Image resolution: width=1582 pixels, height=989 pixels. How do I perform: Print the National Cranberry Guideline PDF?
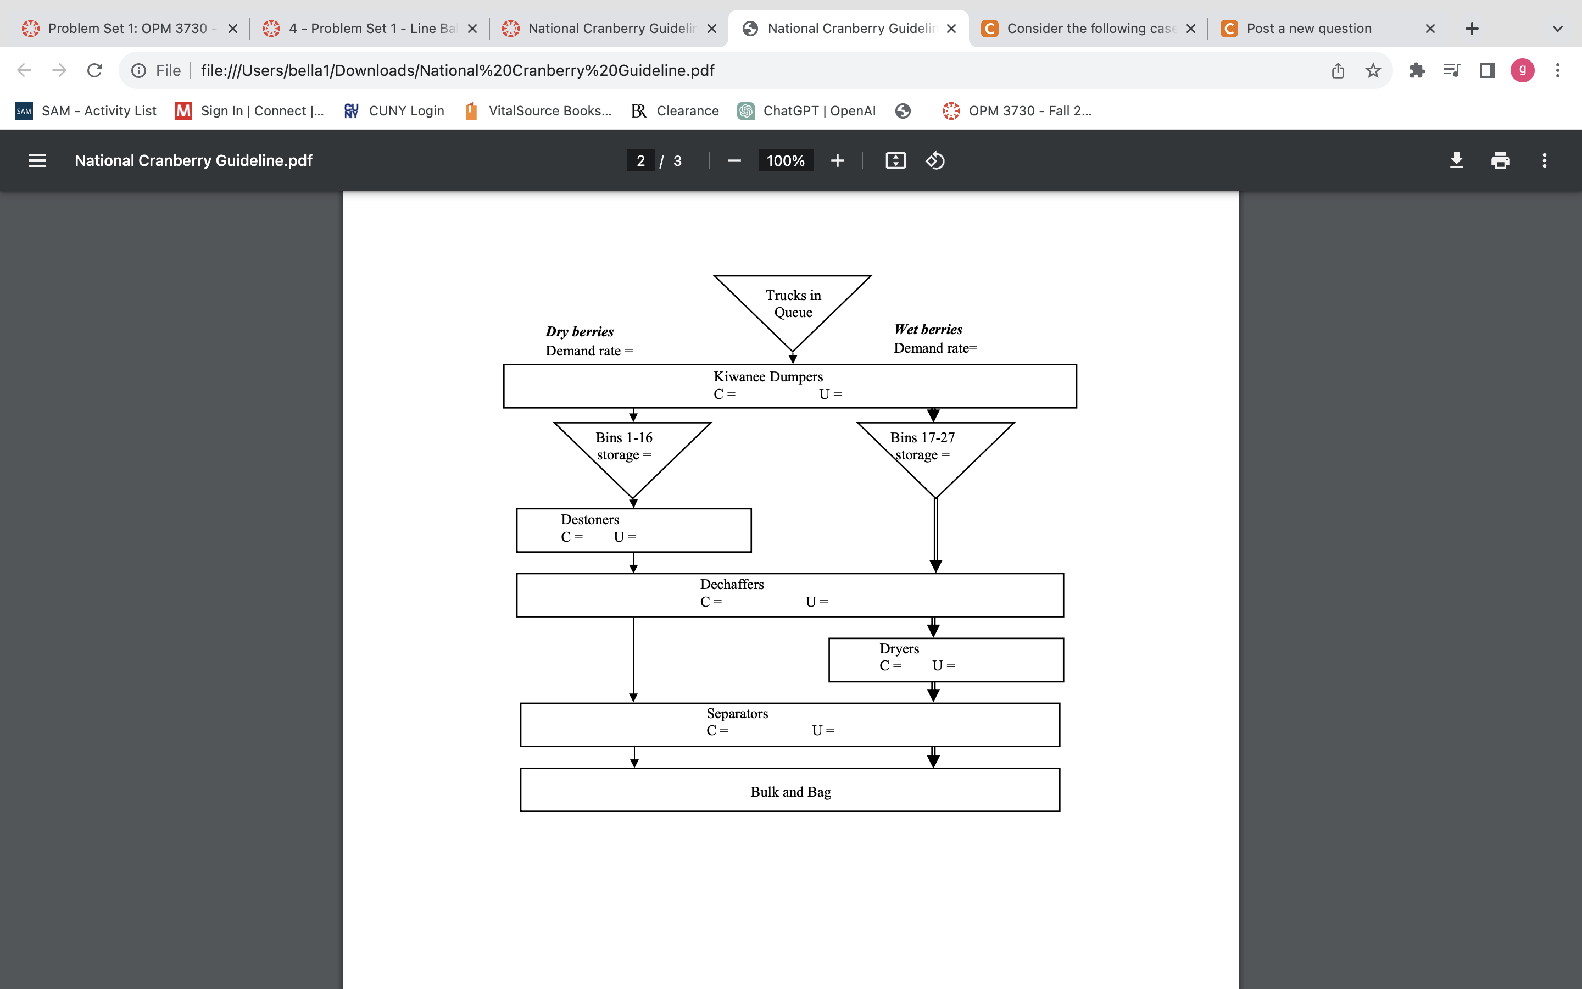pyautogui.click(x=1500, y=160)
